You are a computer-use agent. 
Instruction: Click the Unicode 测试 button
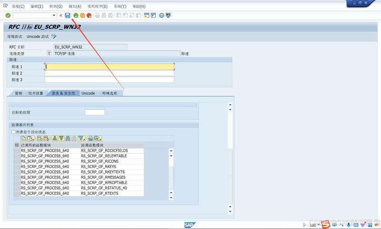pos(38,37)
